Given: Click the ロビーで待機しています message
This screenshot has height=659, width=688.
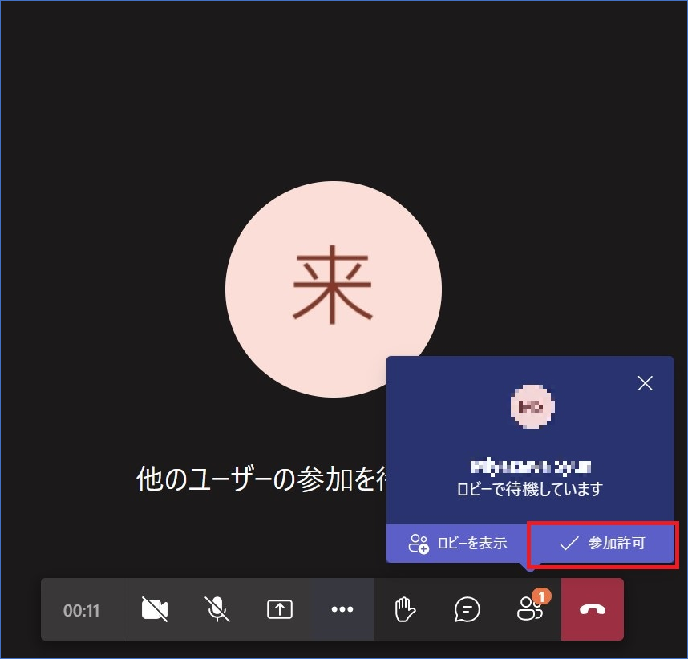Looking at the screenshot, I should click(531, 488).
